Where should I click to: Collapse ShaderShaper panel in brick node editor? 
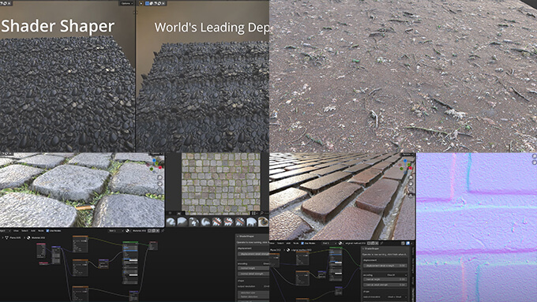point(363,248)
